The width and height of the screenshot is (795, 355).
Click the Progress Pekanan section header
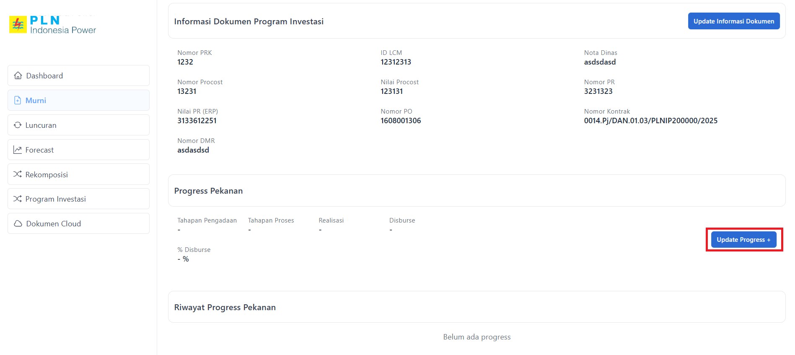coord(208,191)
